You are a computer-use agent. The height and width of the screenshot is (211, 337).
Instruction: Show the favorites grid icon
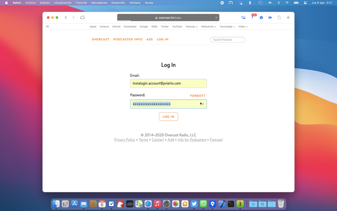click(x=47, y=26)
